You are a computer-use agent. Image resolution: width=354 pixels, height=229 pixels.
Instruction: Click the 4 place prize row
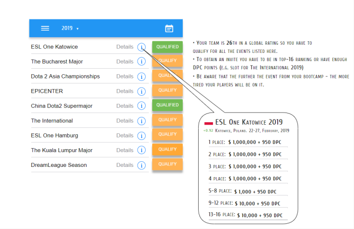[248, 179]
